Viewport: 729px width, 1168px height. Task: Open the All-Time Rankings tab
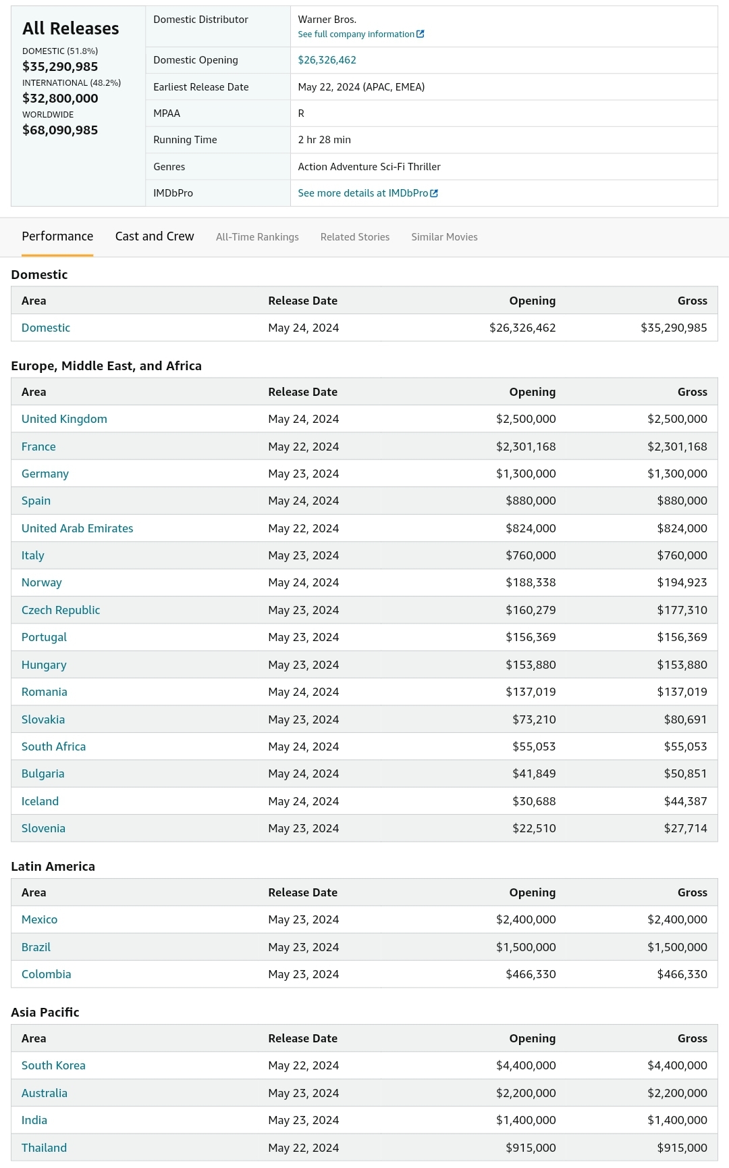(x=257, y=237)
